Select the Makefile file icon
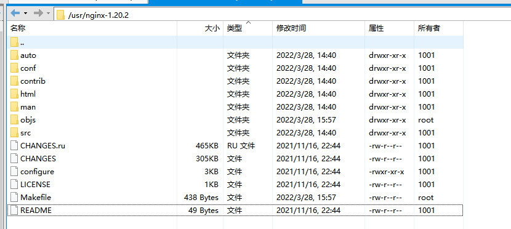 coord(14,198)
